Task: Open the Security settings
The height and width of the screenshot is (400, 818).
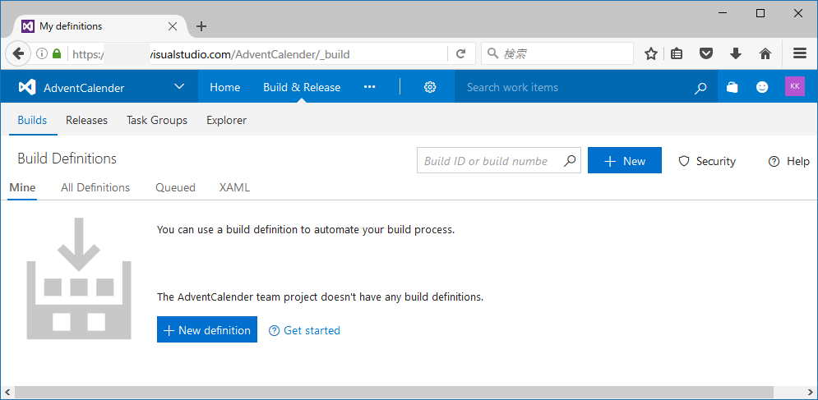Action: (707, 161)
